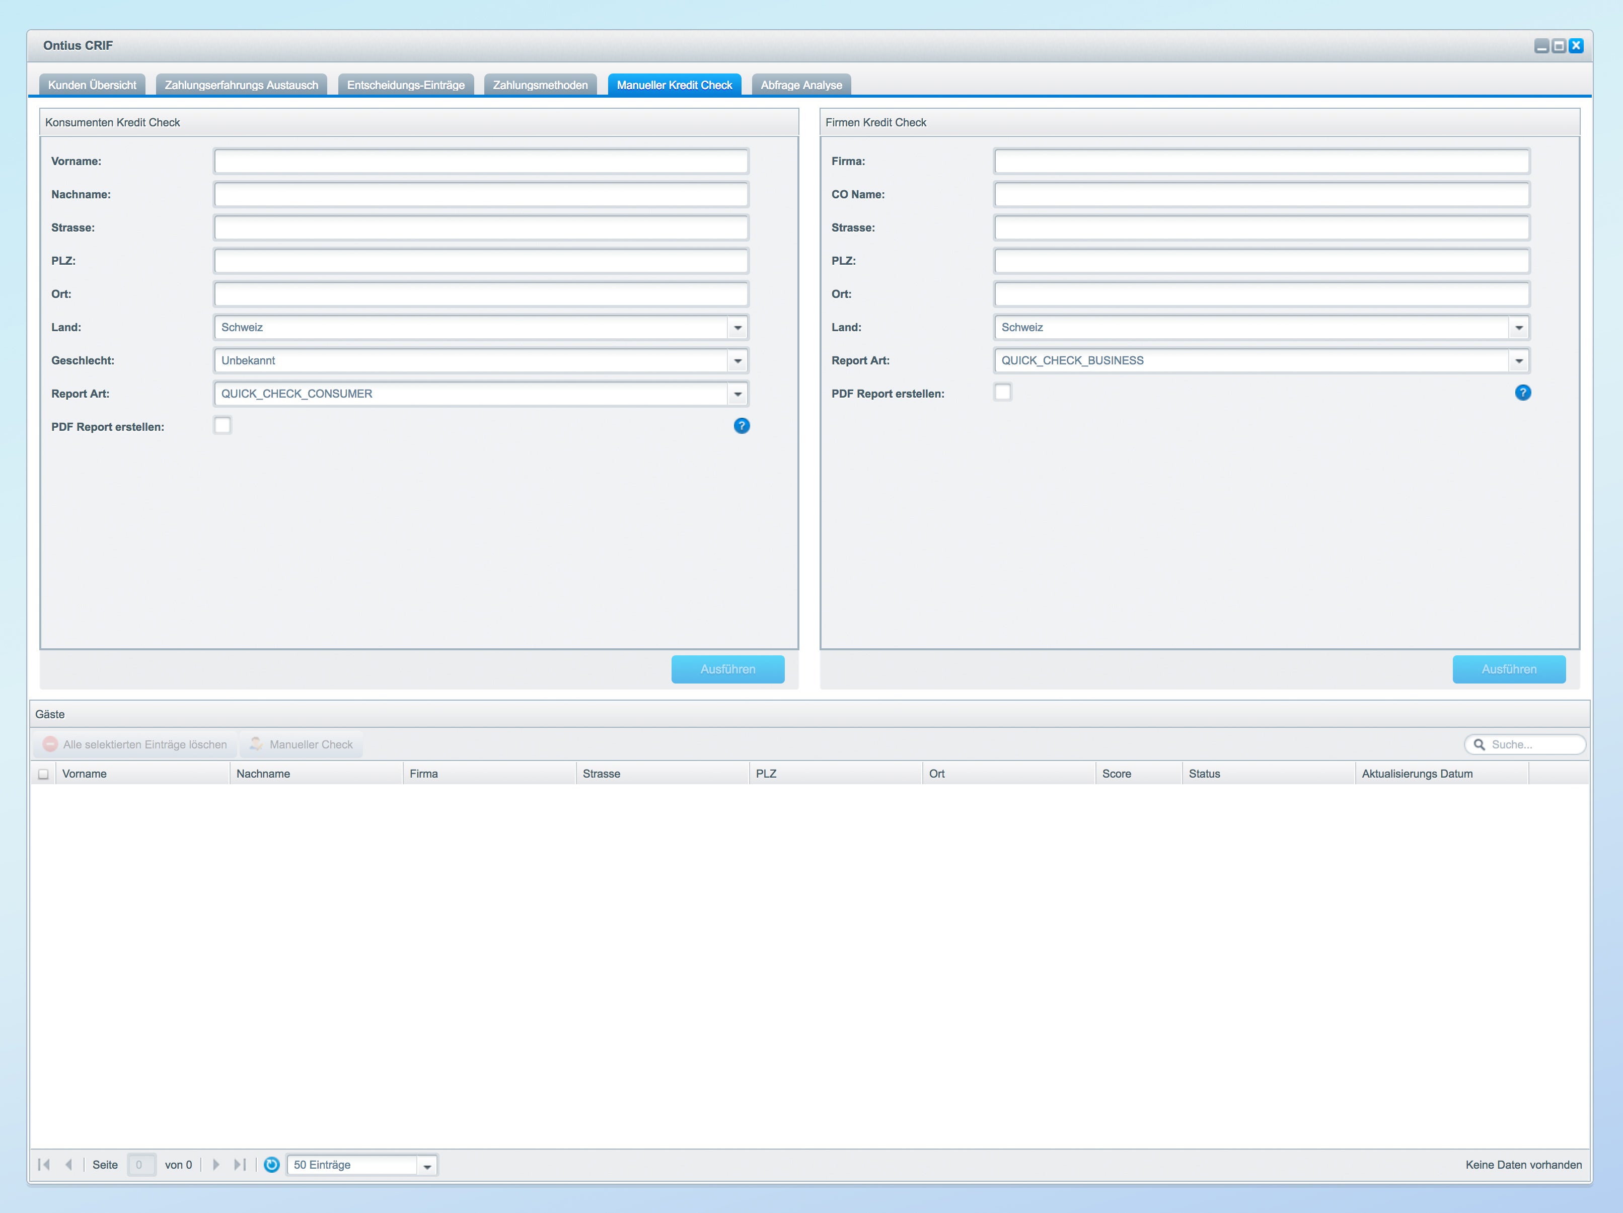
Task: Sort by the Status column header
Action: click(1269, 774)
